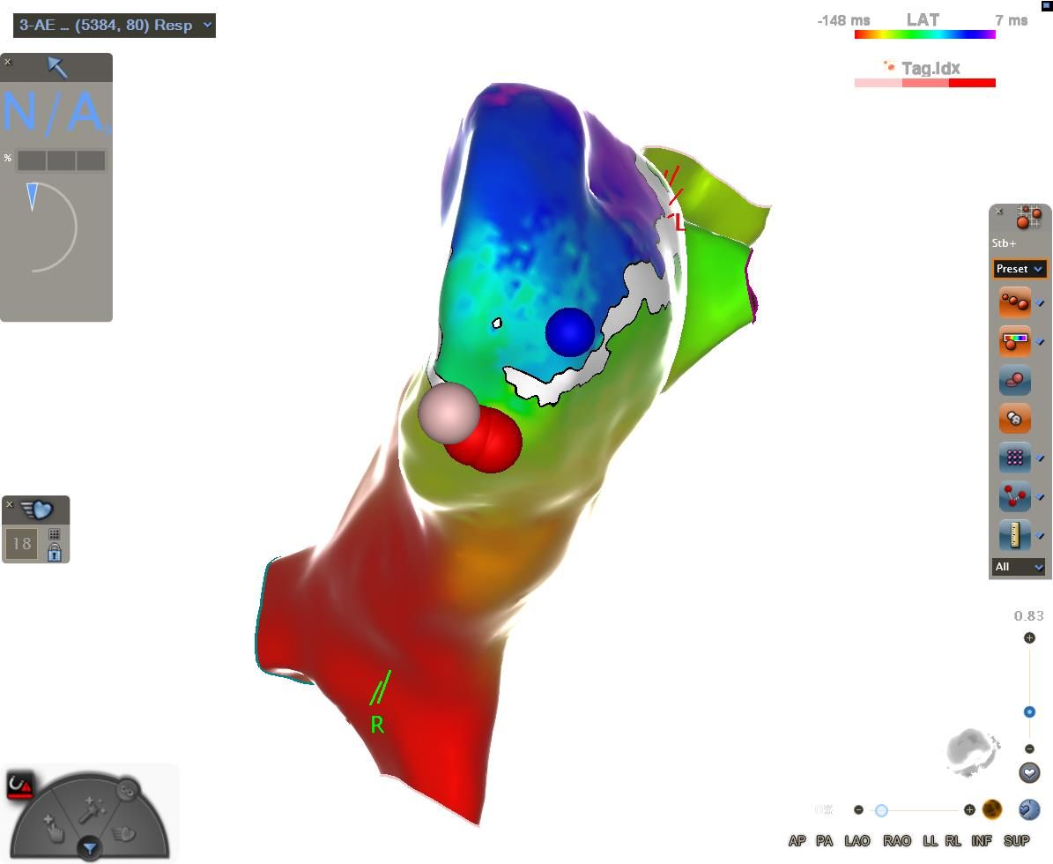This screenshot has height=864, width=1053.
Task: Click the heart icon below zoom slider
Action: point(1029,773)
